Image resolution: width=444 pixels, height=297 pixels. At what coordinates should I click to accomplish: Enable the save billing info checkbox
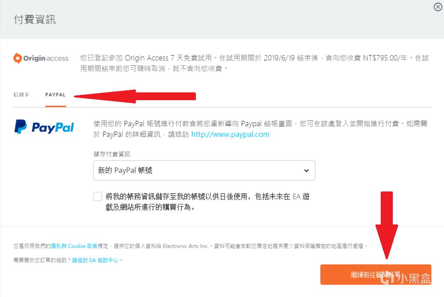click(x=97, y=196)
